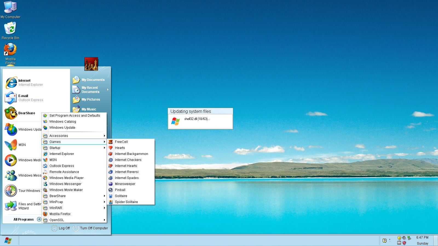This screenshot has height=246, width=438.
Task: Click the shell32.dll update progress text
Action: (x=197, y=119)
